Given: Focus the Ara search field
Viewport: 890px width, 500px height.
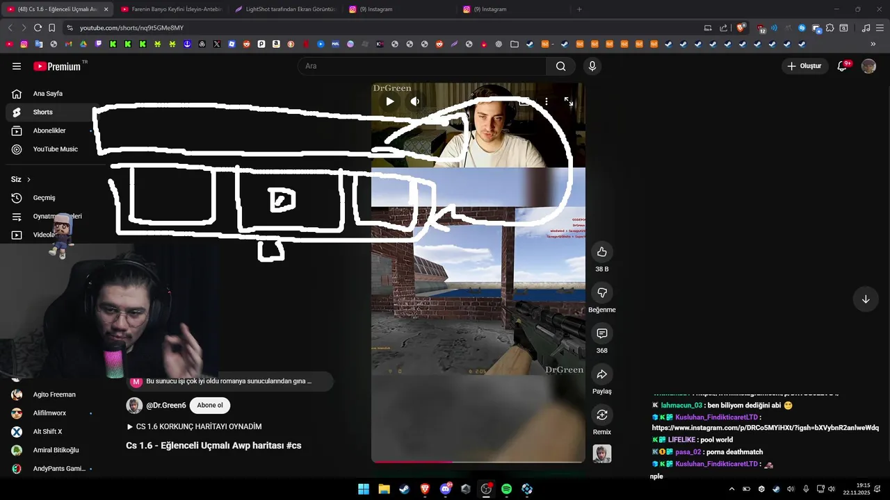Looking at the screenshot, I should tap(422, 66).
